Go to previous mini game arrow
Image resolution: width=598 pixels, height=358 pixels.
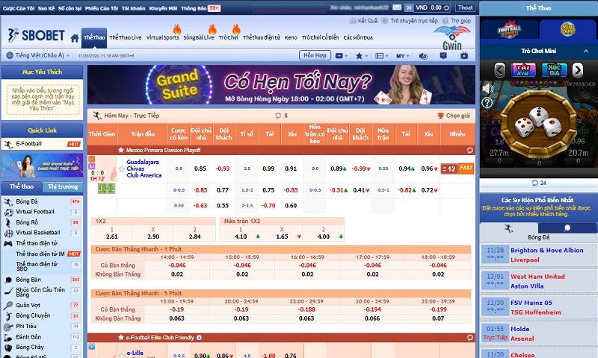tap(499, 70)
